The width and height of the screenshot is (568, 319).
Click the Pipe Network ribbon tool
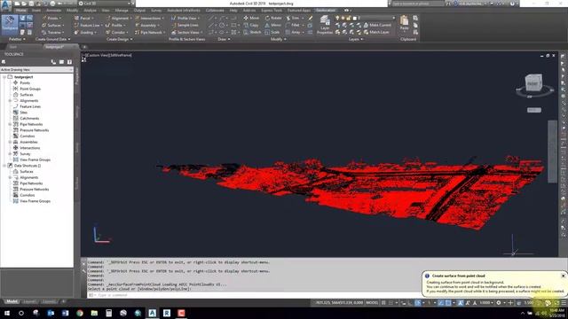[150, 32]
